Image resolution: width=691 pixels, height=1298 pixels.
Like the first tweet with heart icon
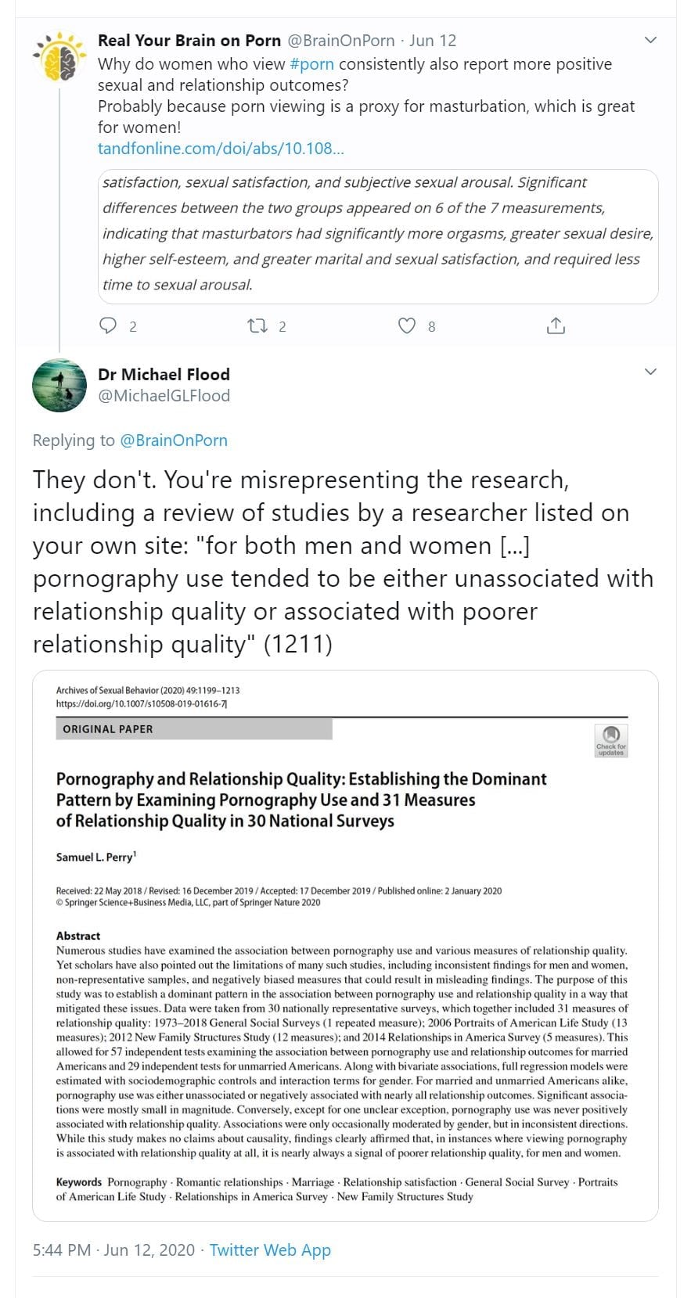407,325
